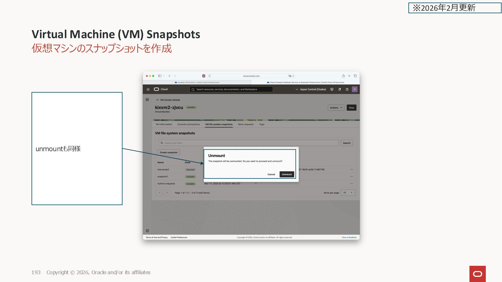Click Cancel in the Unmount dialog
Screen dimensions: 502x282
(x=271, y=174)
